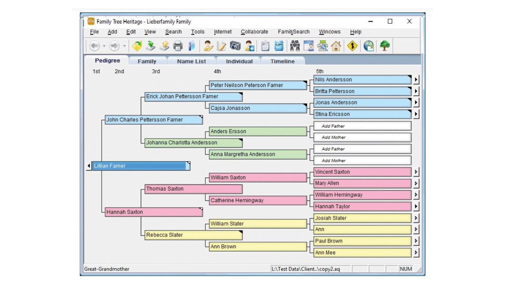The height and width of the screenshot is (286, 509).
Task: Click the up-arrow export toolbar icon
Action: pyautogui.click(x=164, y=46)
